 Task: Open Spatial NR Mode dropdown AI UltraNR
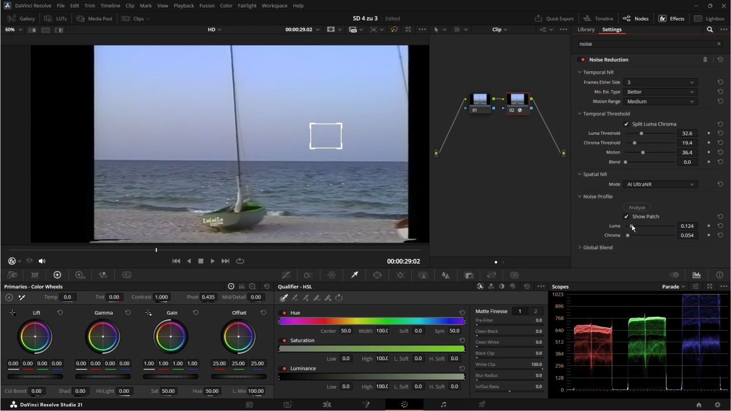(x=660, y=184)
